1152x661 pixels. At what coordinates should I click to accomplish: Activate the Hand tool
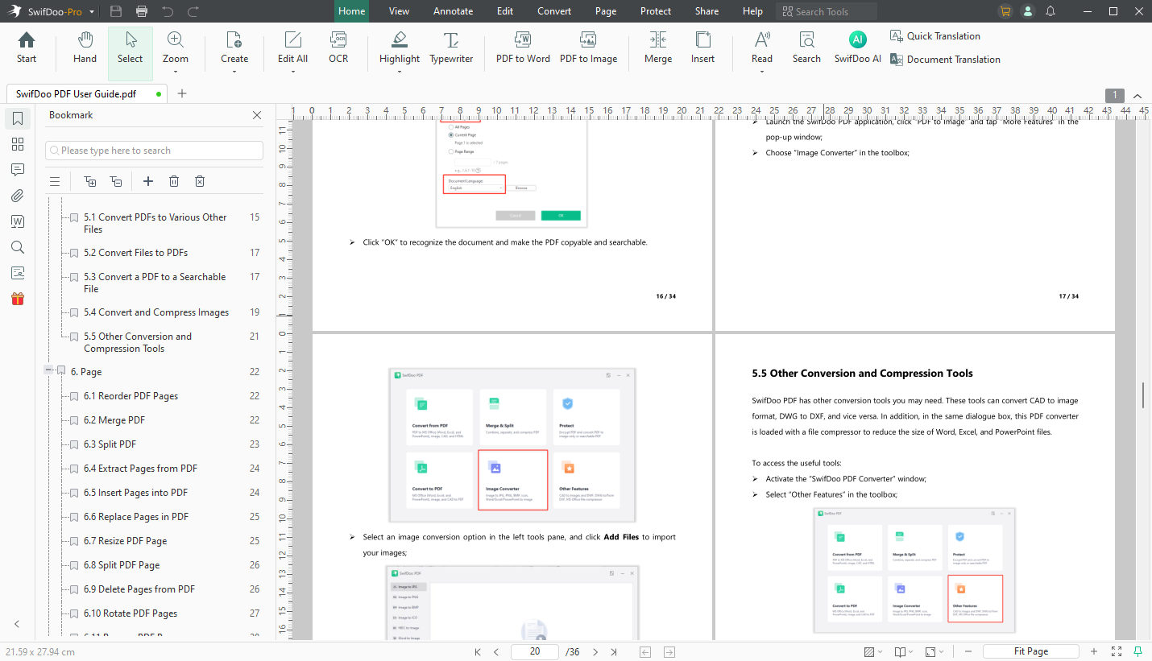[85, 48]
